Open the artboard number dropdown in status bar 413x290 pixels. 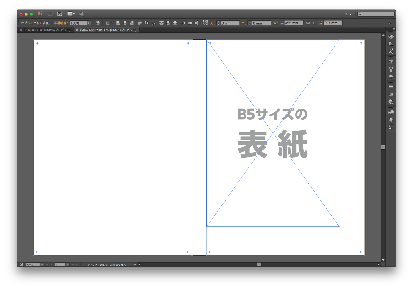67,265
